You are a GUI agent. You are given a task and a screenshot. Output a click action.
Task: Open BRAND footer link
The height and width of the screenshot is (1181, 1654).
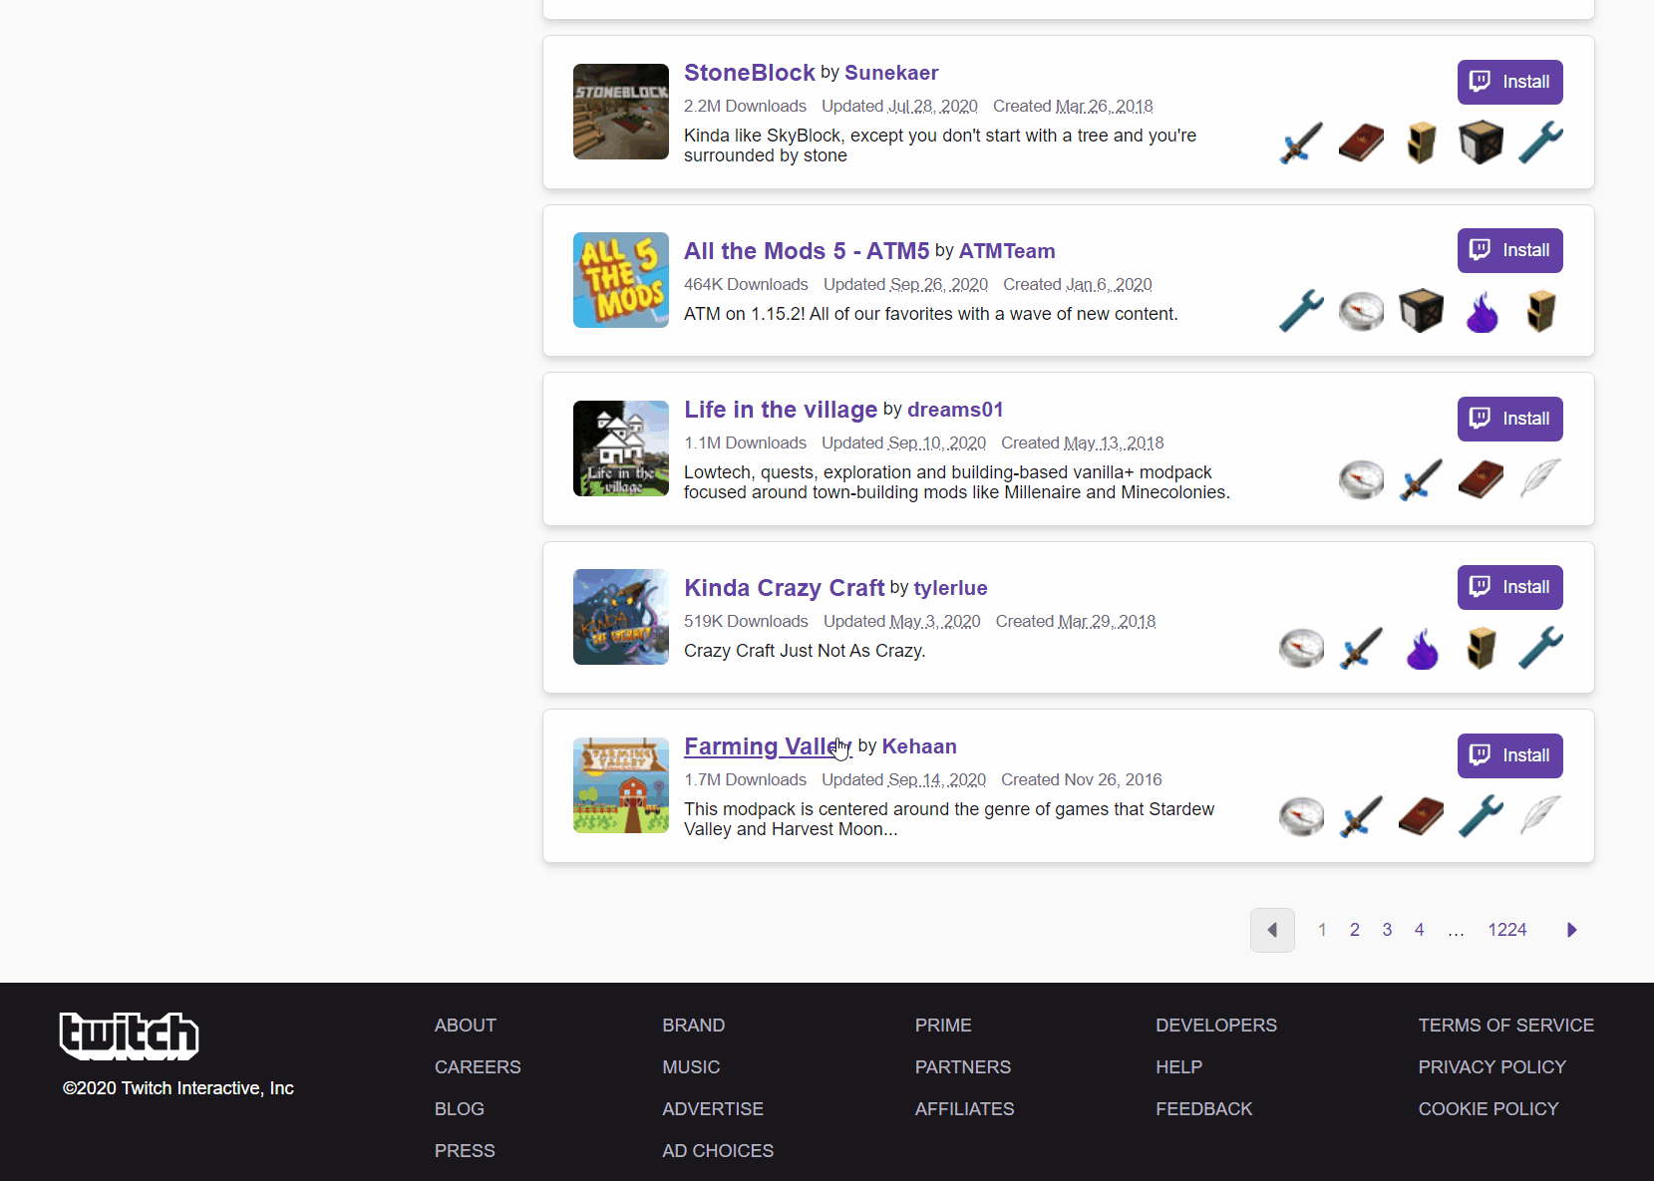pyautogui.click(x=693, y=1026)
